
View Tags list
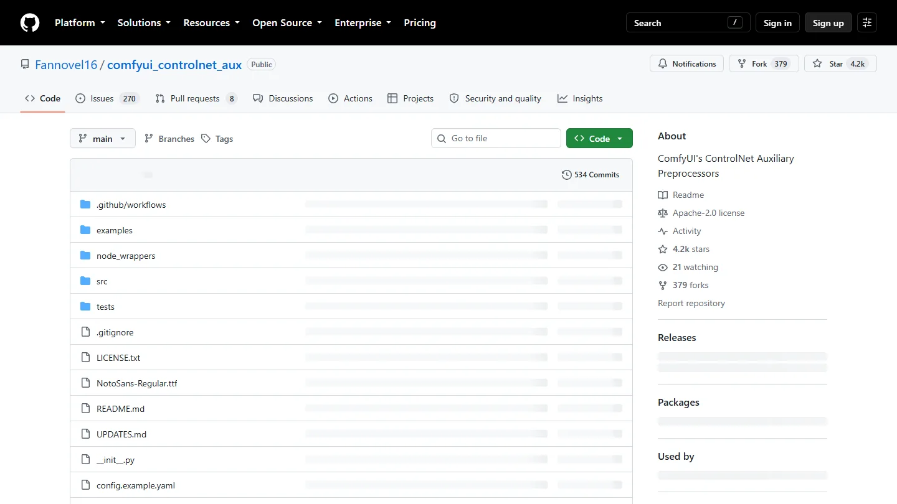pos(217,139)
